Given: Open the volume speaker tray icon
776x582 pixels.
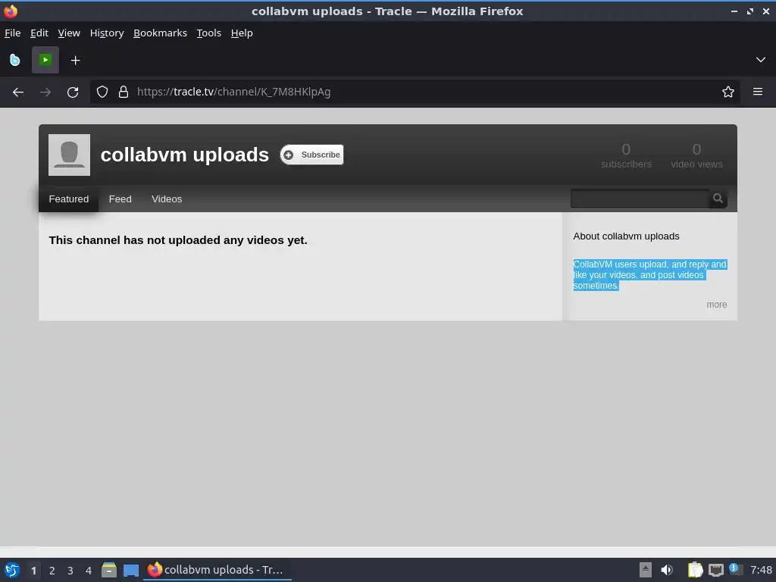Looking at the screenshot, I should (667, 570).
